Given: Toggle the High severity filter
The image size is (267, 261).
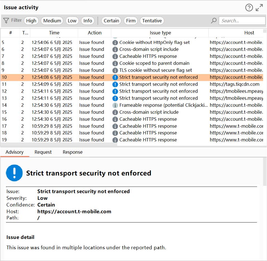Looking at the screenshot, I should (x=31, y=21).
